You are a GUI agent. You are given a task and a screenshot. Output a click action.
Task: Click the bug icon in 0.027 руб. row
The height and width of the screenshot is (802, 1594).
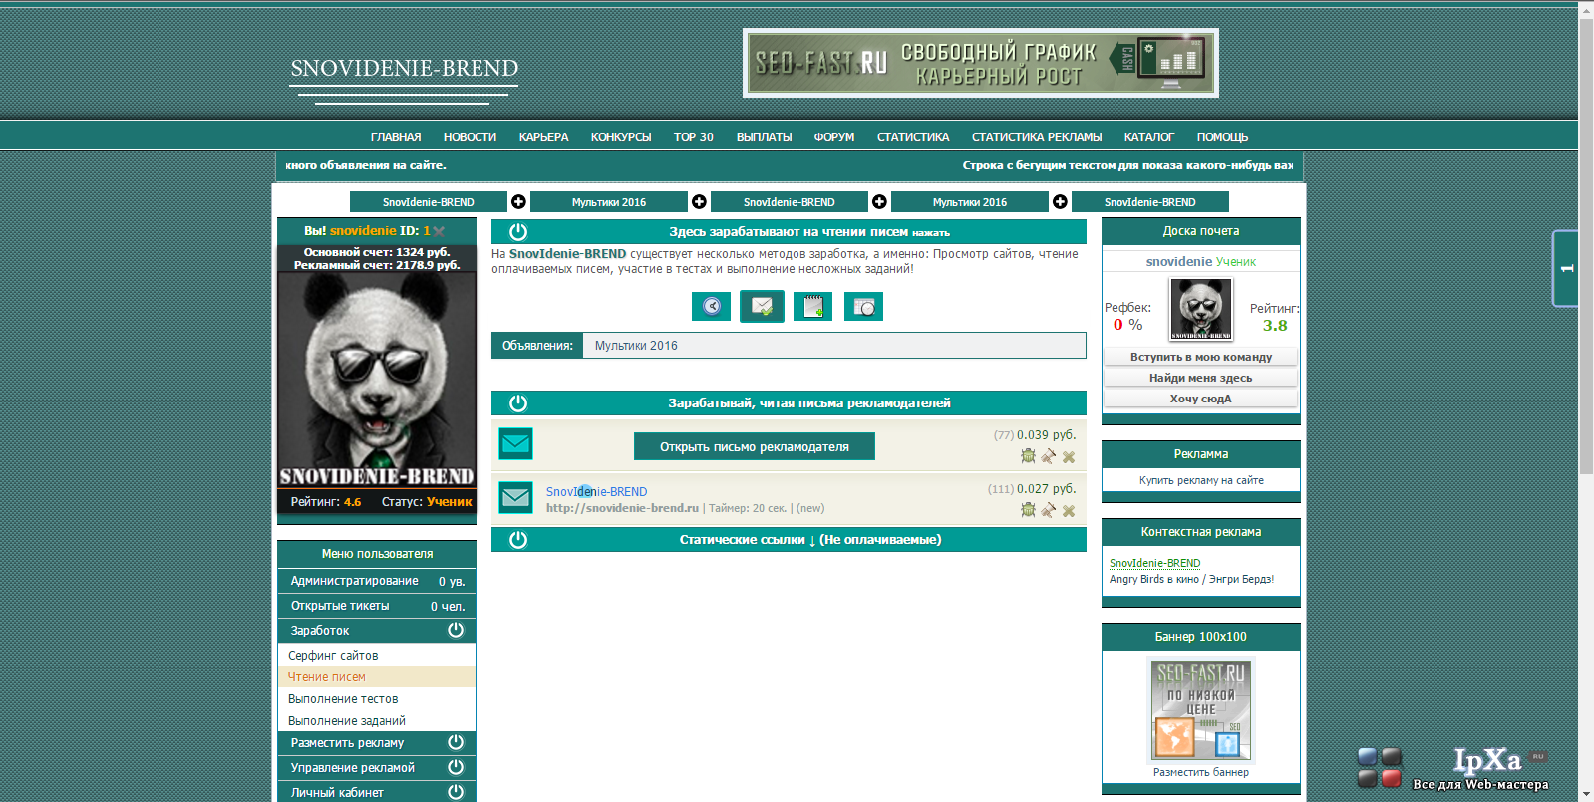(x=1028, y=510)
